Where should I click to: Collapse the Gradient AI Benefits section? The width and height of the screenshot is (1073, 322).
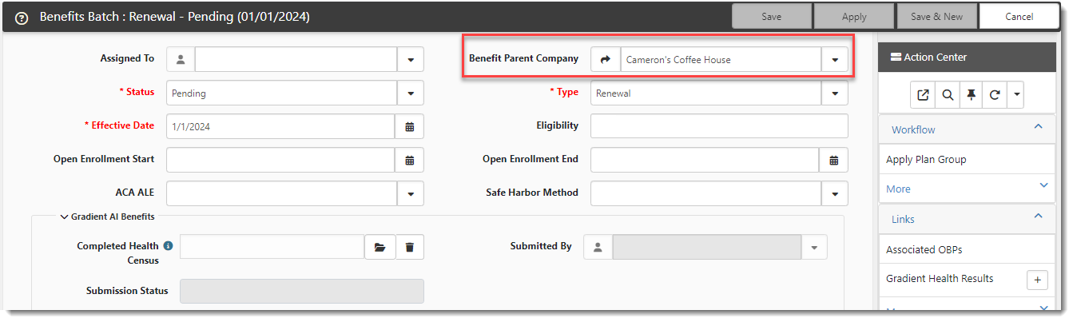click(x=64, y=217)
